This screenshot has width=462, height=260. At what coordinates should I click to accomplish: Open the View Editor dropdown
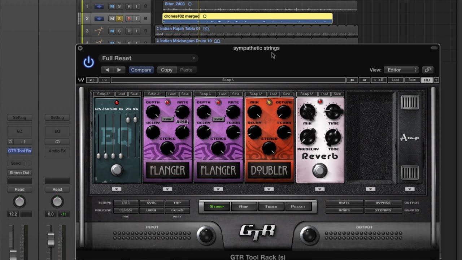click(401, 70)
